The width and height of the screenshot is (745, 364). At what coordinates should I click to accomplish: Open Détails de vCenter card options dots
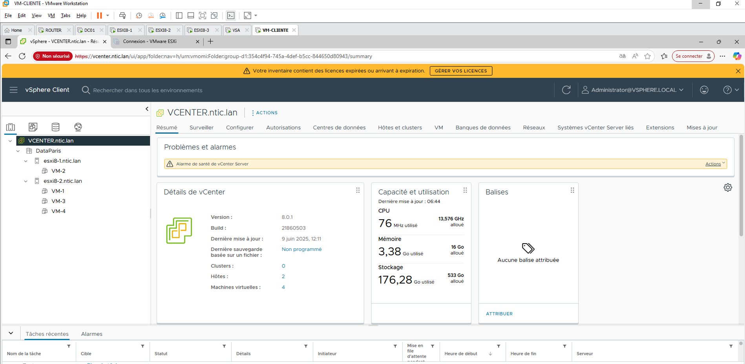pyautogui.click(x=358, y=190)
